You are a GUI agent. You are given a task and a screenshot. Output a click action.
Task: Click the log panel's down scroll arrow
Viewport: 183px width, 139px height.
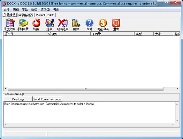(x=177, y=120)
